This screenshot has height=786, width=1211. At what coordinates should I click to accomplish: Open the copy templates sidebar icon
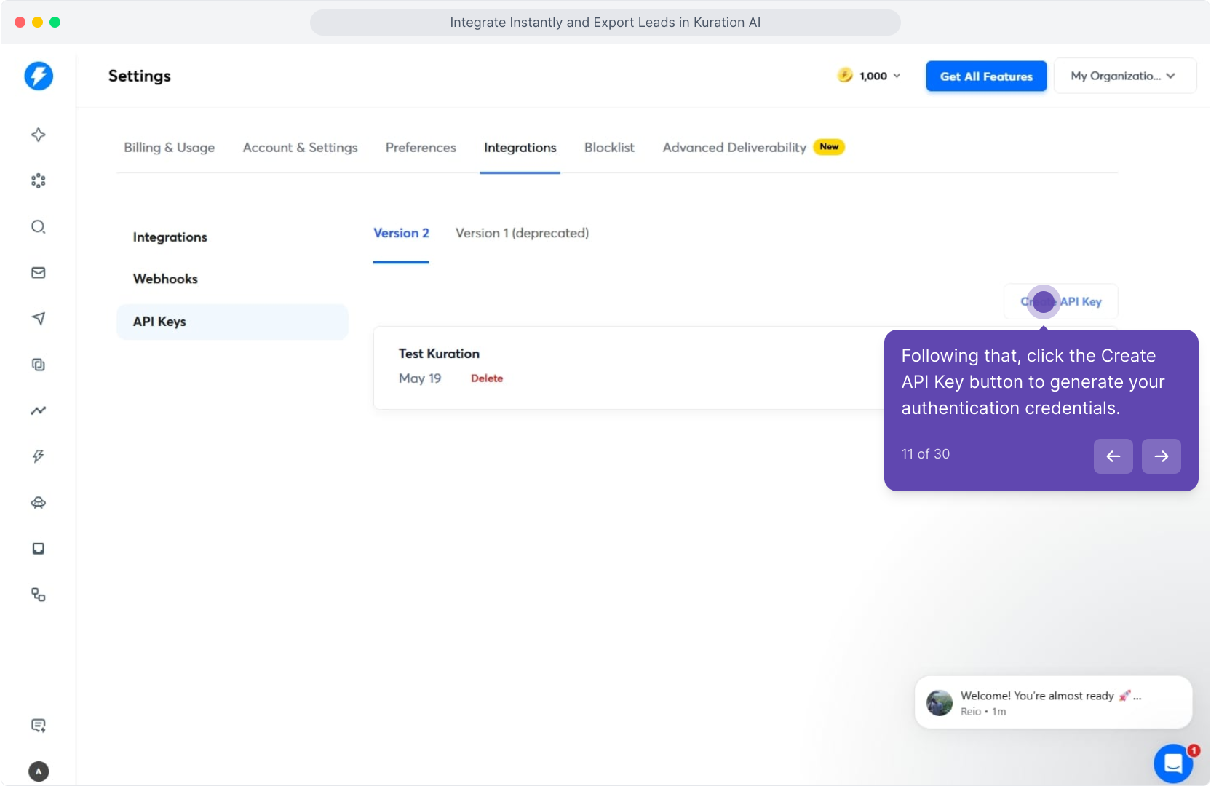[39, 365]
